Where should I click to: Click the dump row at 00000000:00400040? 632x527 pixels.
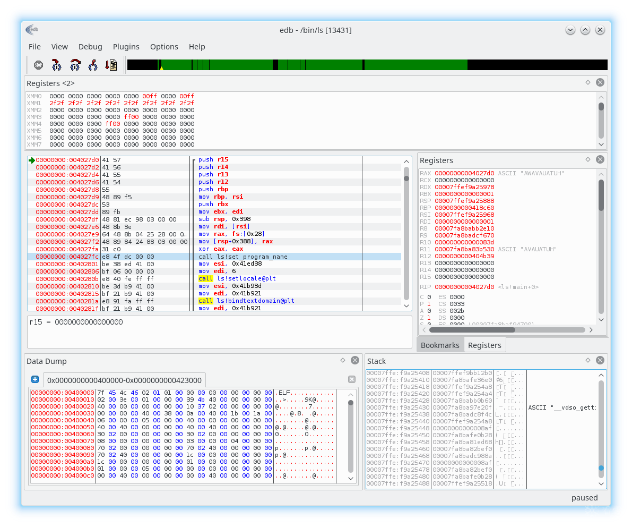[x=183, y=420]
